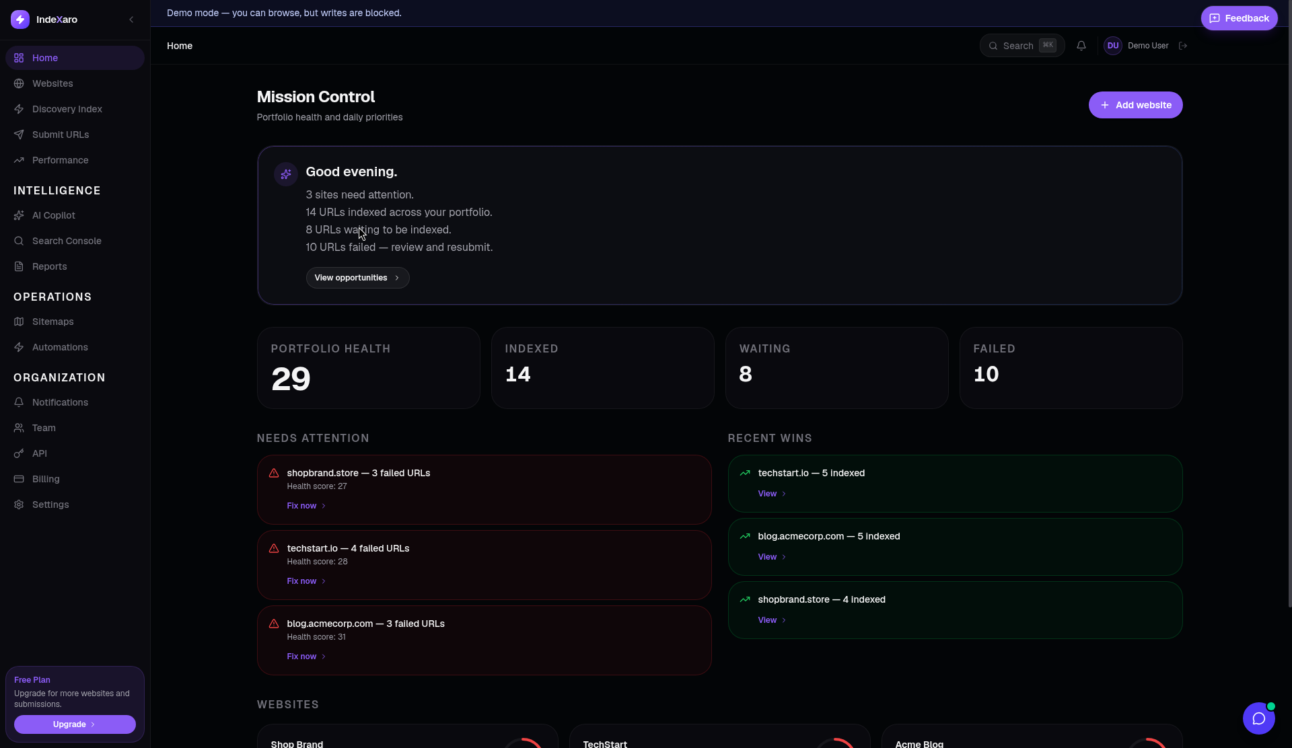1292x748 pixels.
Task: Click Fix now for shopbrand.store
Action: tap(306, 506)
